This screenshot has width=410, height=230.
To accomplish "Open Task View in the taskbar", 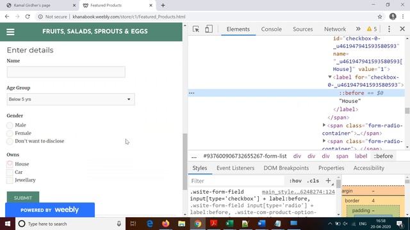I will coord(133,224).
